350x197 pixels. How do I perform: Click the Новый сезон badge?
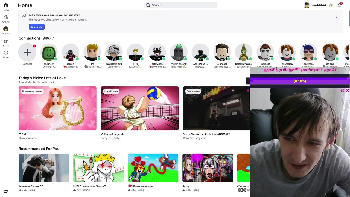click(111, 91)
